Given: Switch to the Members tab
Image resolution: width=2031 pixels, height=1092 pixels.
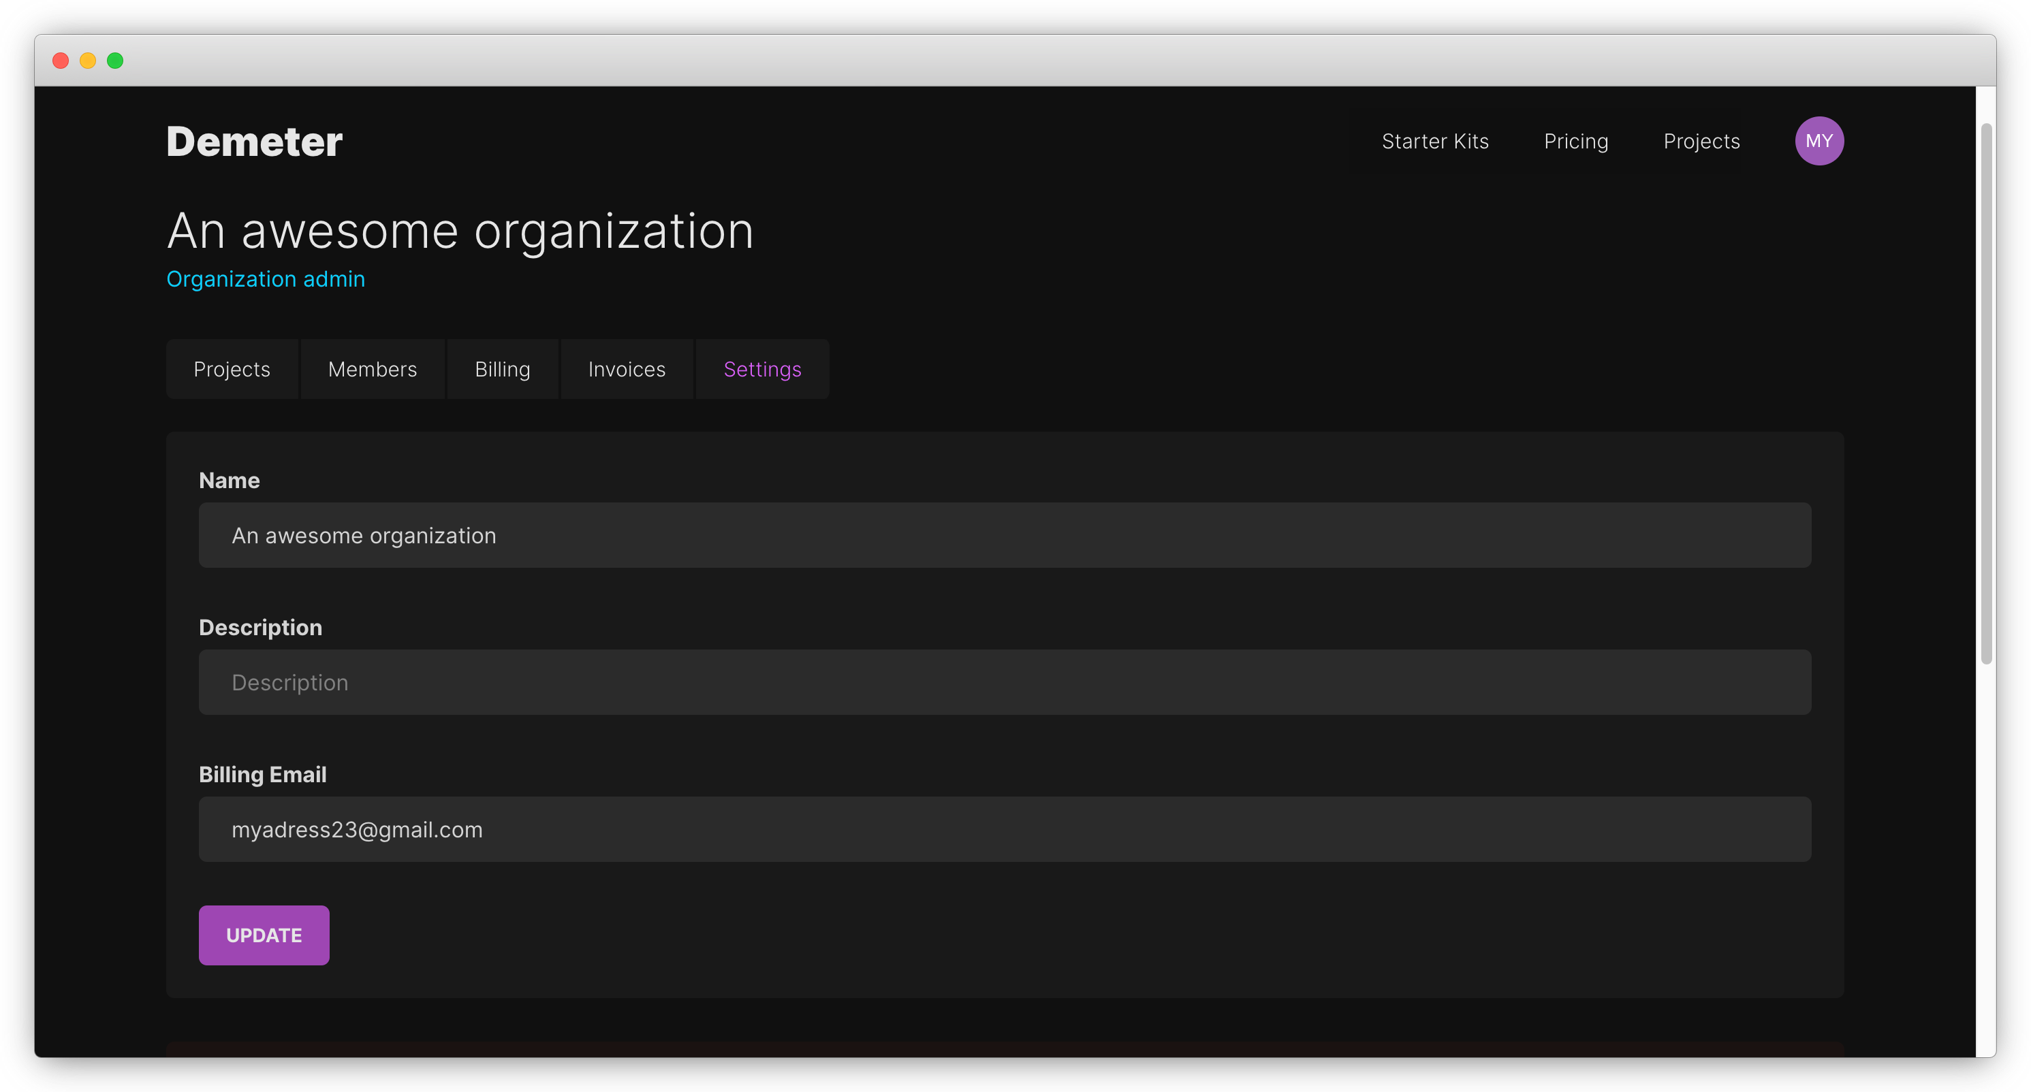Looking at the screenshot, I should [x=372, y=369].
